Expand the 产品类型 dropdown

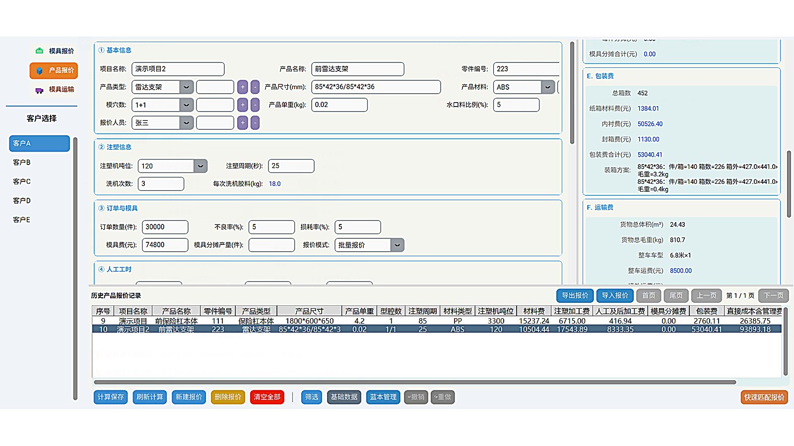tap(186, 87)
